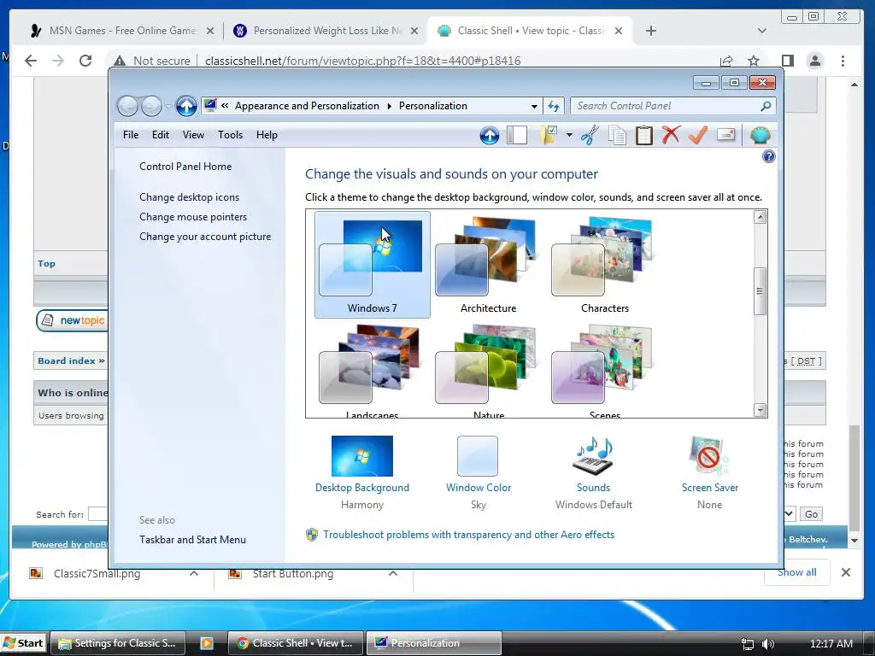Reload the Chrome page
875x656 pixels.
pyautogui.click(x=85, y=61)
